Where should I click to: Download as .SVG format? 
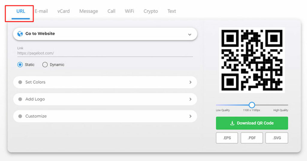click(277, 138)
